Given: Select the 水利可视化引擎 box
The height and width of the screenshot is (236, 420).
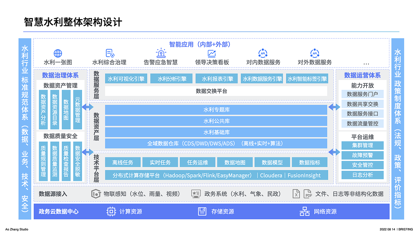Looking at the screenshot, I should [126, 79].
